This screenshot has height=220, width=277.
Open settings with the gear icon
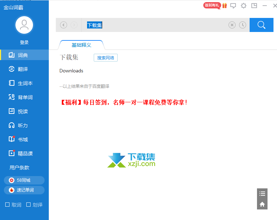[x=244, y=6]
